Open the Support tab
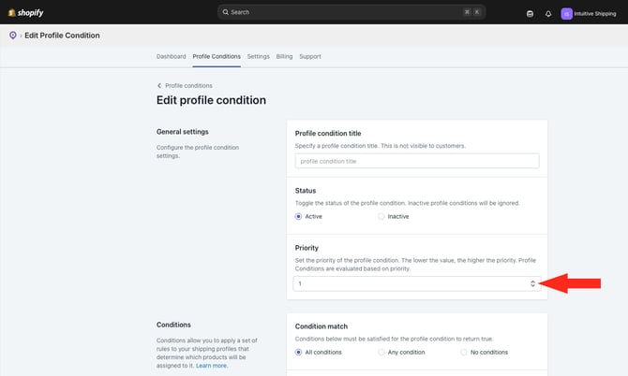The width and height of the screenshot is (628, 376). (310, 56)
